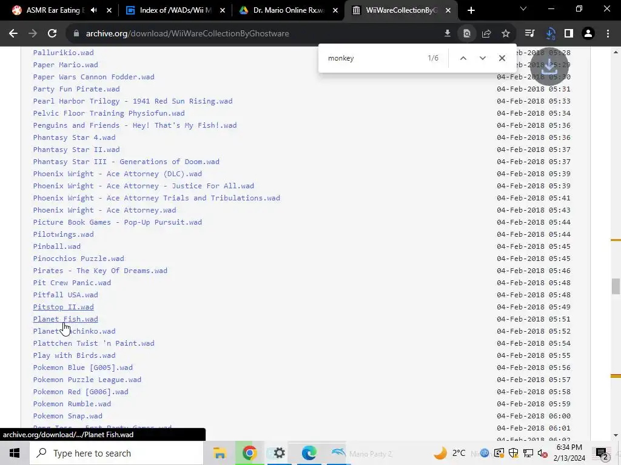The height and width of the screenshot is (465, 621).
Task: Open File Explorer from the taskbar
Action: [220, 453]
